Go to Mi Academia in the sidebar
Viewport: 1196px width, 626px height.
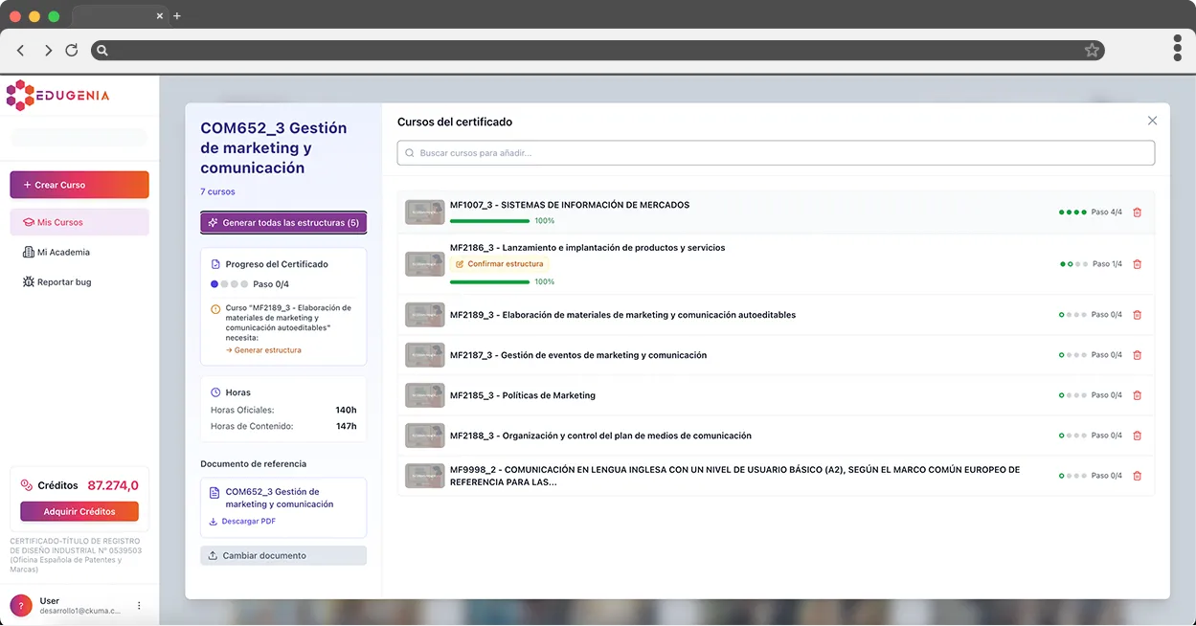(x=63, y=253)
